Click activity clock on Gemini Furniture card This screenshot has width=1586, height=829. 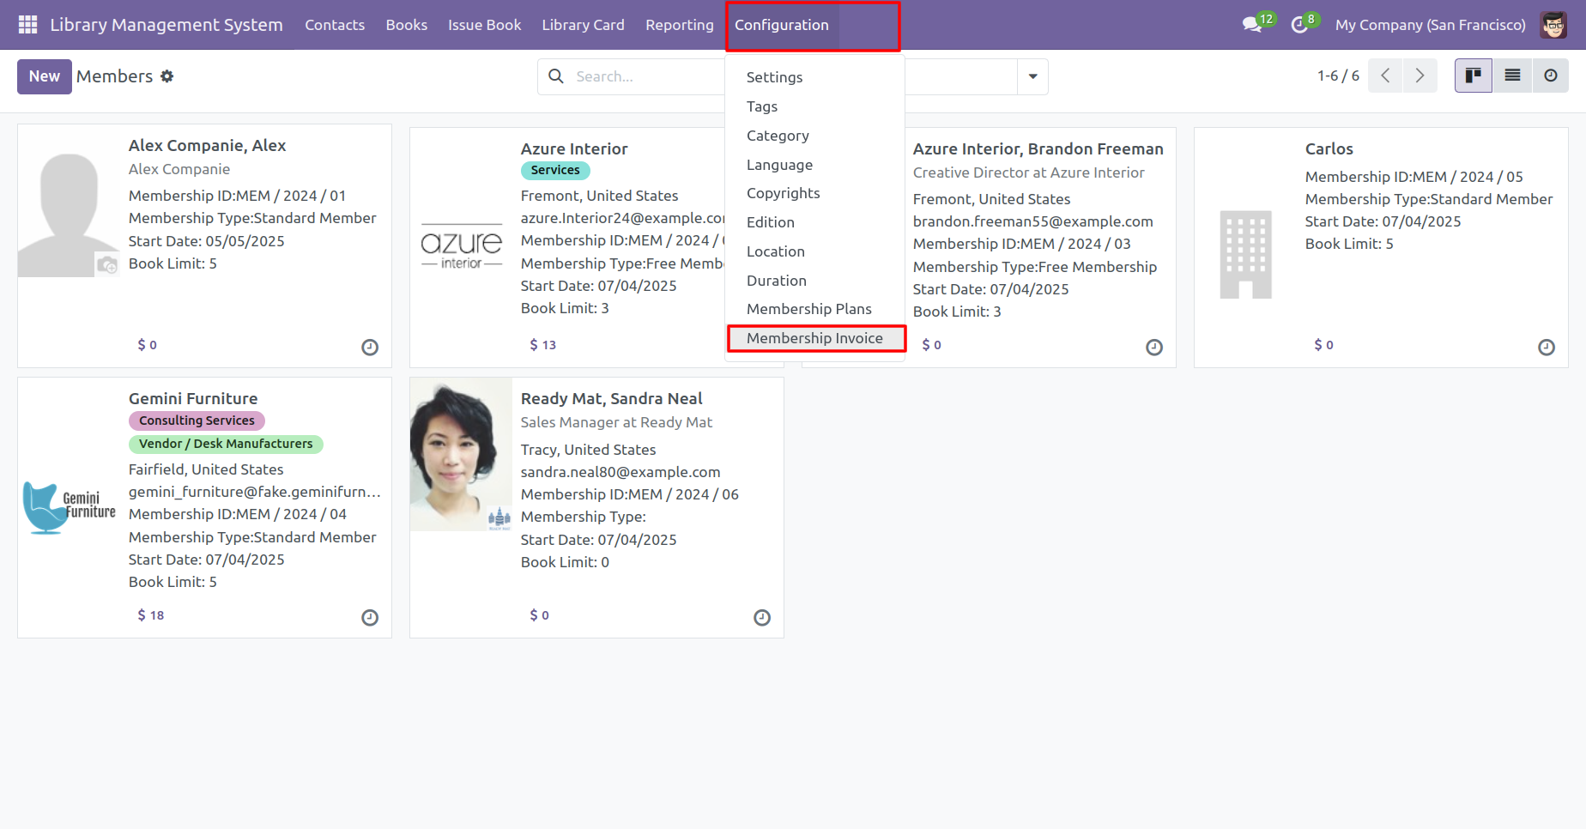click(370, 618)
